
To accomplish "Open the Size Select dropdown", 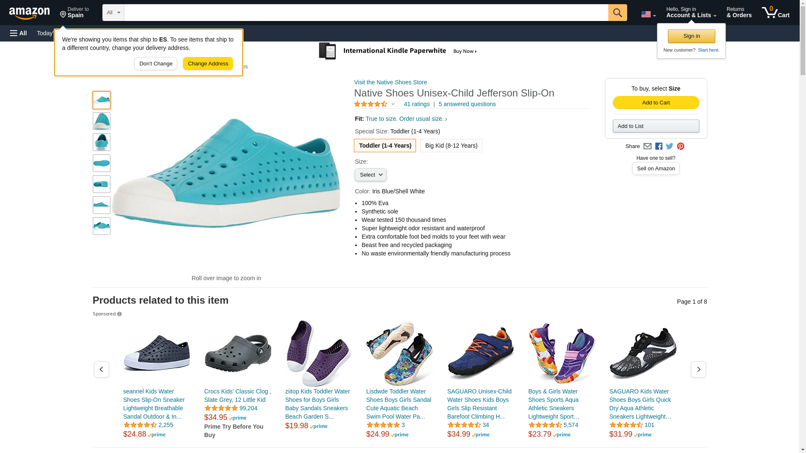I will coord(370,175).
